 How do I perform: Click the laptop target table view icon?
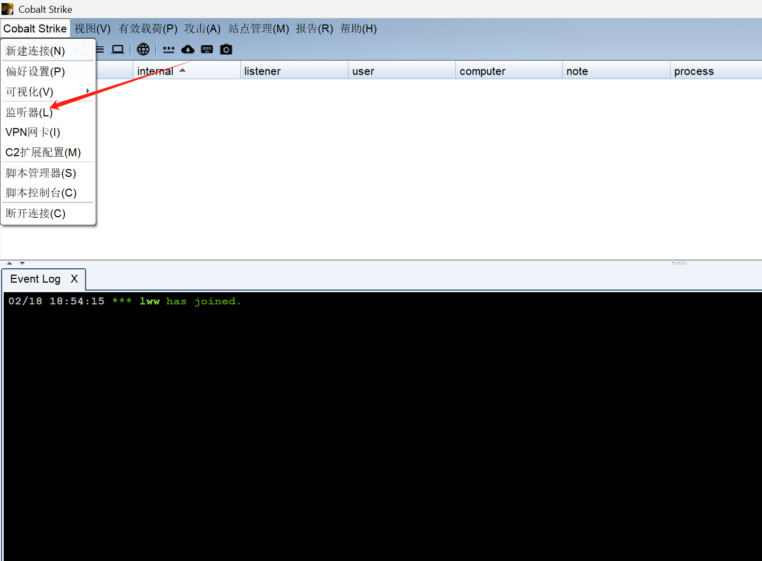pyautogui.click(x=117, y=49)
